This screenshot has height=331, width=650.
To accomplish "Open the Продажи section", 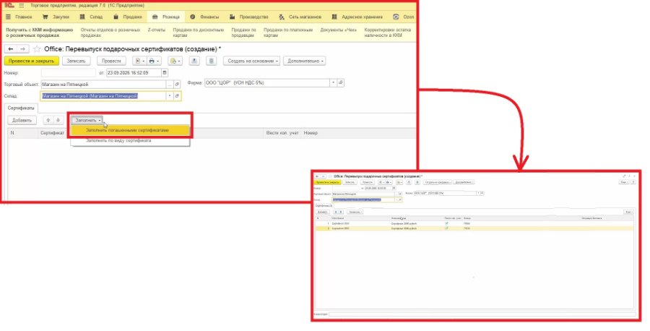I will tap(128, 17).
